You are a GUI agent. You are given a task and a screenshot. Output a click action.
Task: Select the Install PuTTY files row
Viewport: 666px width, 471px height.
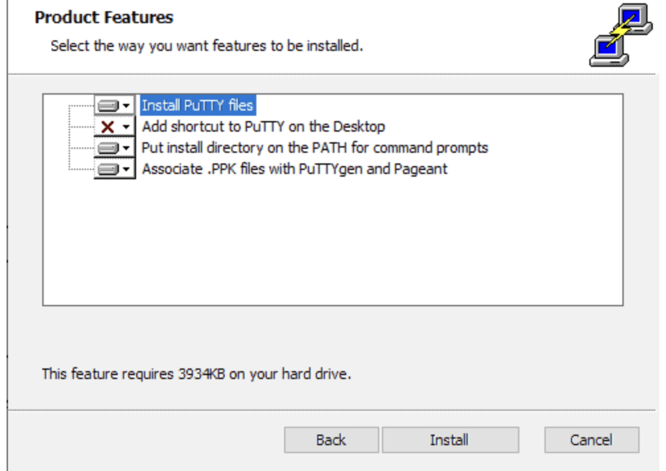point(198,105)
